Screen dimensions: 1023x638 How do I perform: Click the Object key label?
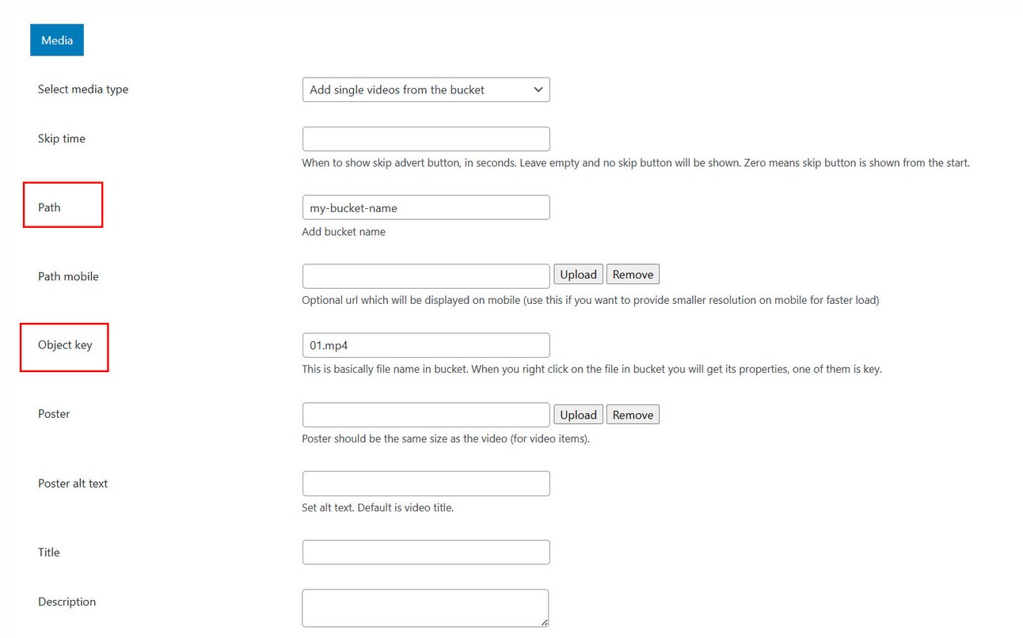(x=65, y=345)
